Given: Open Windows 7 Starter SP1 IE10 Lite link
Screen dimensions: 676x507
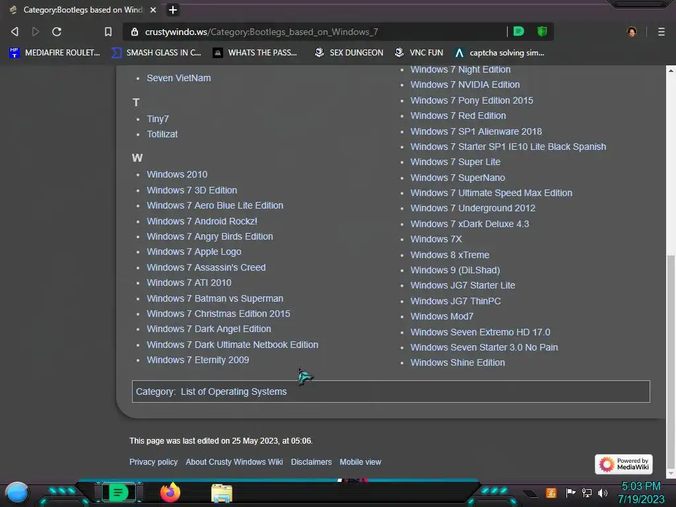Looking at the screenshot, I should pos(508,147).
